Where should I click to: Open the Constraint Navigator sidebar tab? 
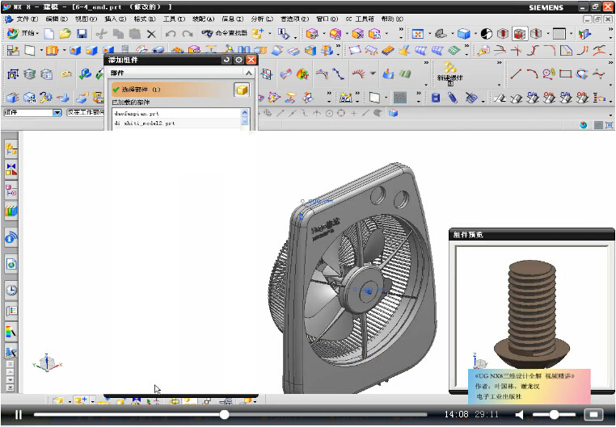(x=11, y=170)
